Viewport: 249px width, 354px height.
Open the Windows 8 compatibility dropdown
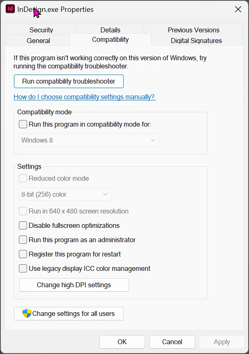tap(89, 140)
